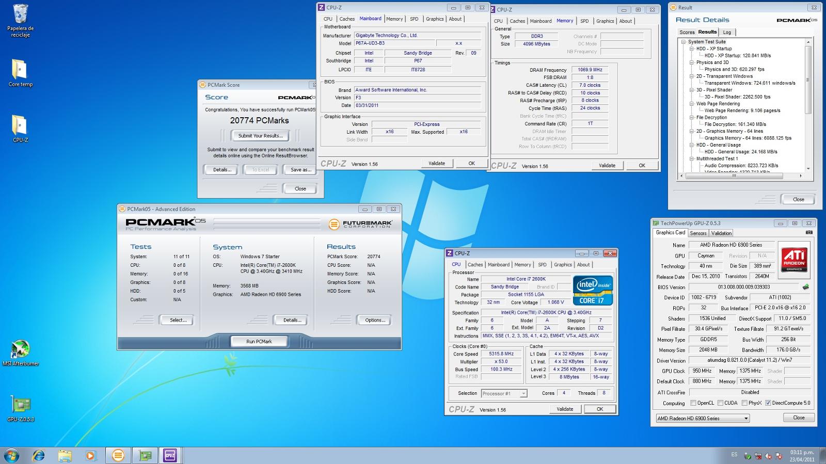Collapse the Physics and 3D node

[x=692, y=62]
